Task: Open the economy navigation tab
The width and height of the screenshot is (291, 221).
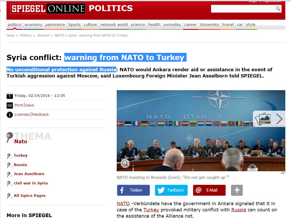Action: click(33, 24)
